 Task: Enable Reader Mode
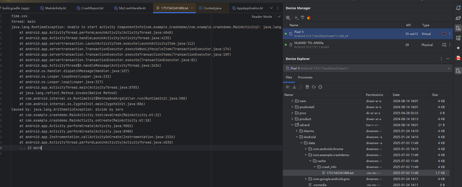pyautogui.click(x=262, y=17)
